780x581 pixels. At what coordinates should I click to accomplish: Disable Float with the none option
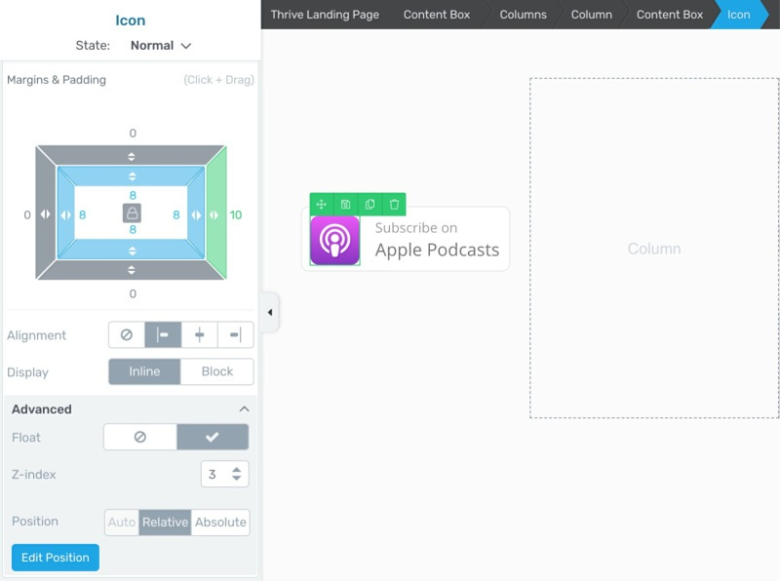click(140, 438)
